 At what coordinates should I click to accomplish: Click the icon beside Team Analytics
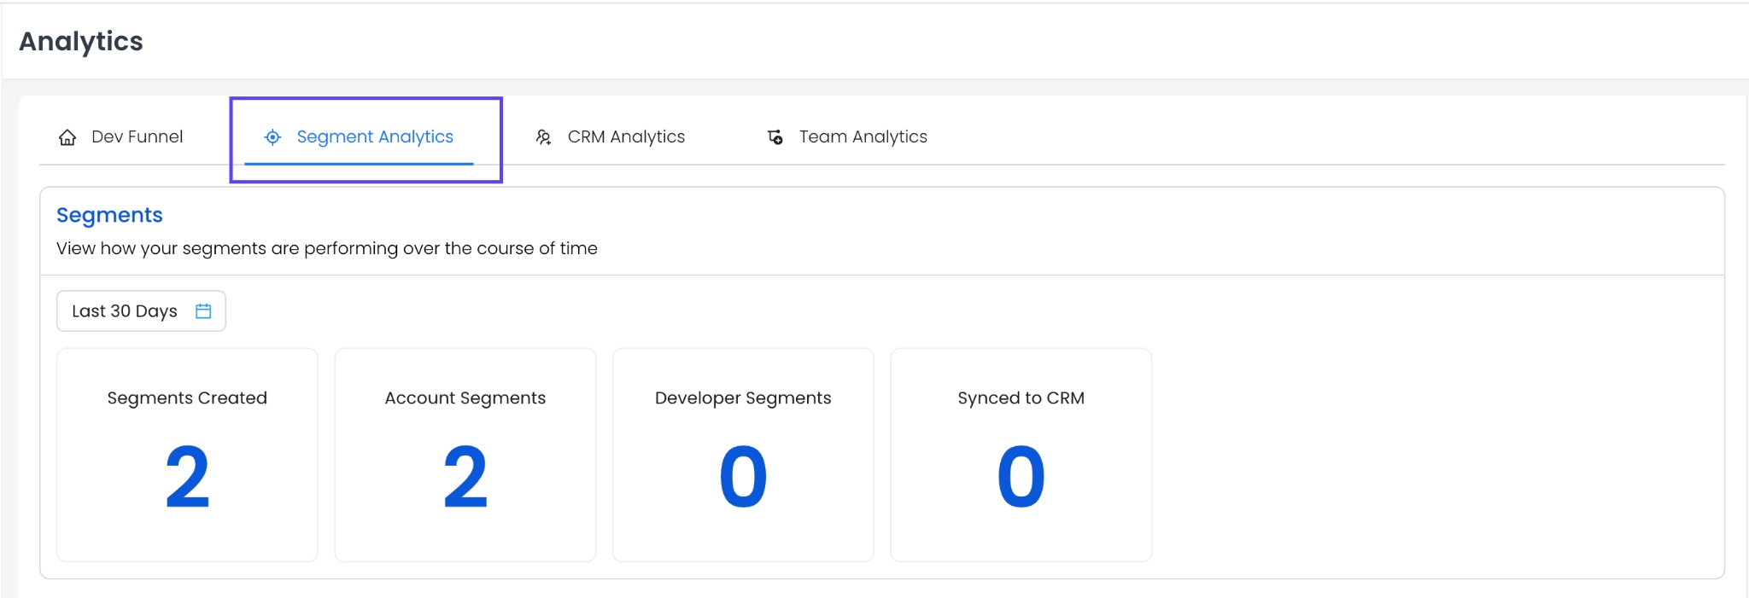[x=775, y=137]
